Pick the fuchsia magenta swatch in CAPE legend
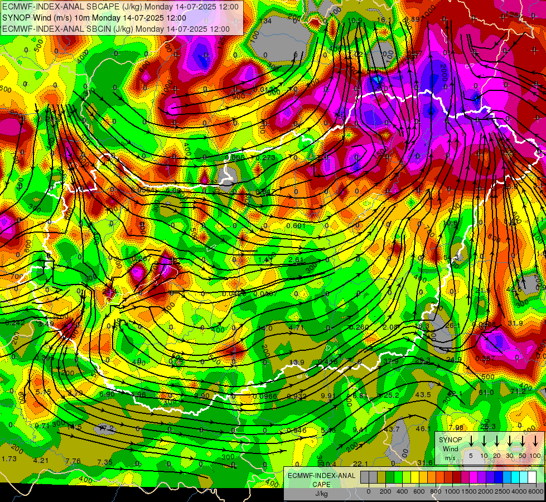546x502 pixels. tap(473, 477)
